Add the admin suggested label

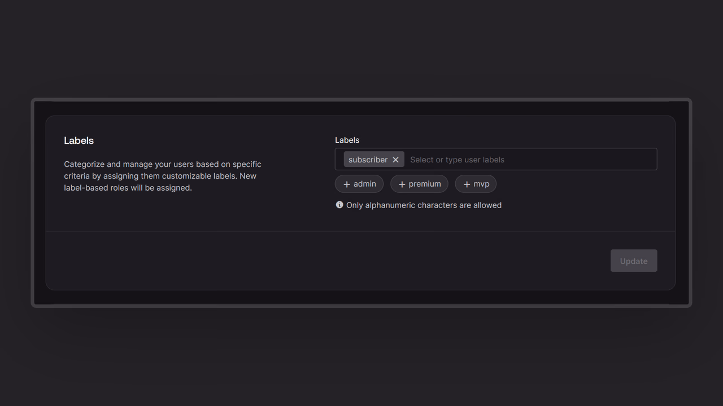click(x=359, y=184)
